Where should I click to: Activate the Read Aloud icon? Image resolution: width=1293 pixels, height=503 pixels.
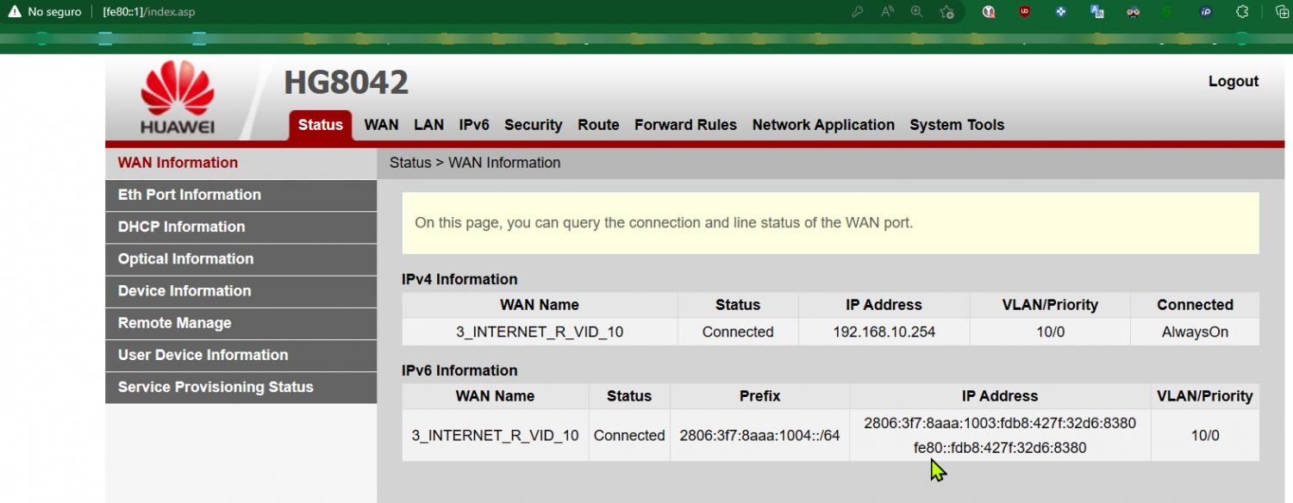click(x=887, y=12)
